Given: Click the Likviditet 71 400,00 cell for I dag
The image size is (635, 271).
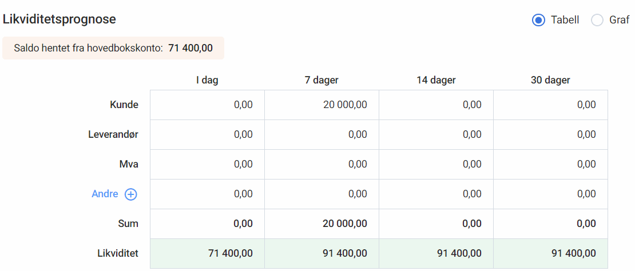Looking at the screenshot, I should 207,254.
